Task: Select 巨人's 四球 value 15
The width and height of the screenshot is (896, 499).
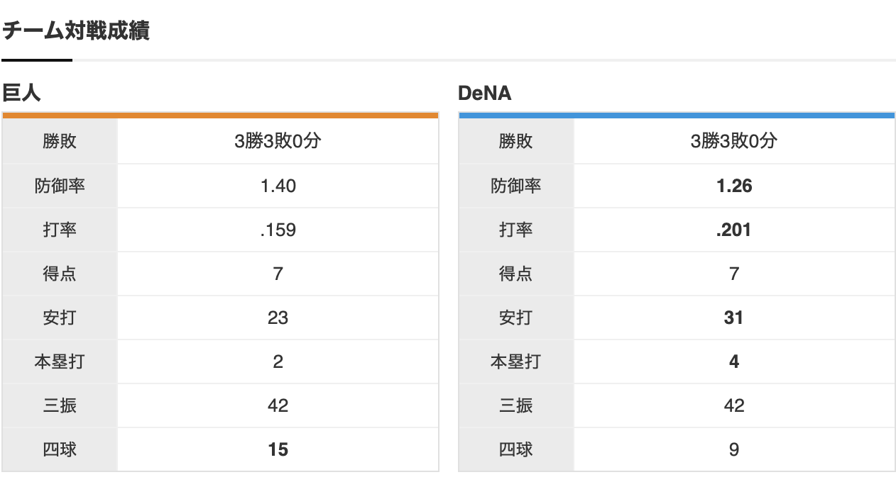Action: tap(278, 449)
